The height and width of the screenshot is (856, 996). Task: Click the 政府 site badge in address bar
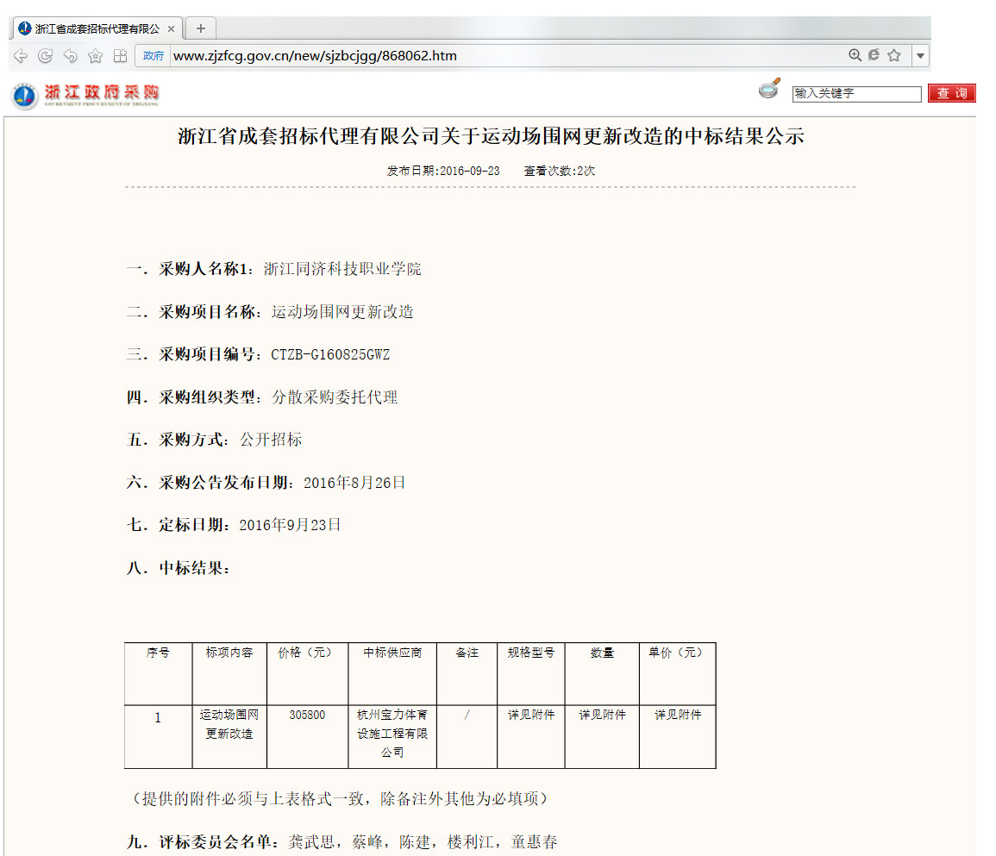click(153, 56)
